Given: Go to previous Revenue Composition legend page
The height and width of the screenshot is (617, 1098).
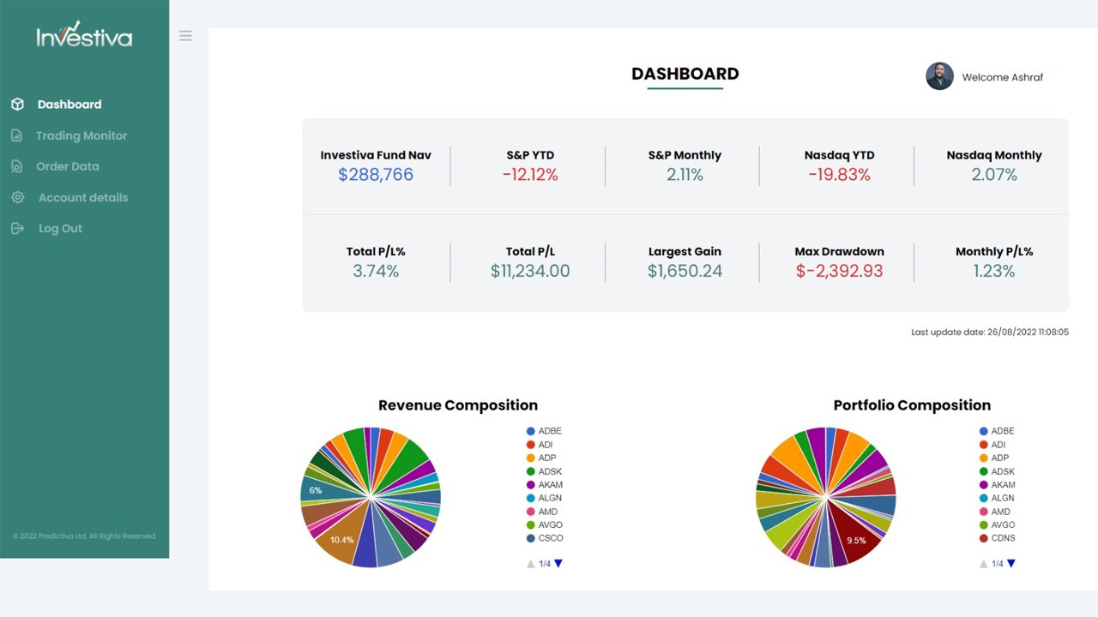Looking at the screenshot, I should pyautogui.click(x=531, y=564).
